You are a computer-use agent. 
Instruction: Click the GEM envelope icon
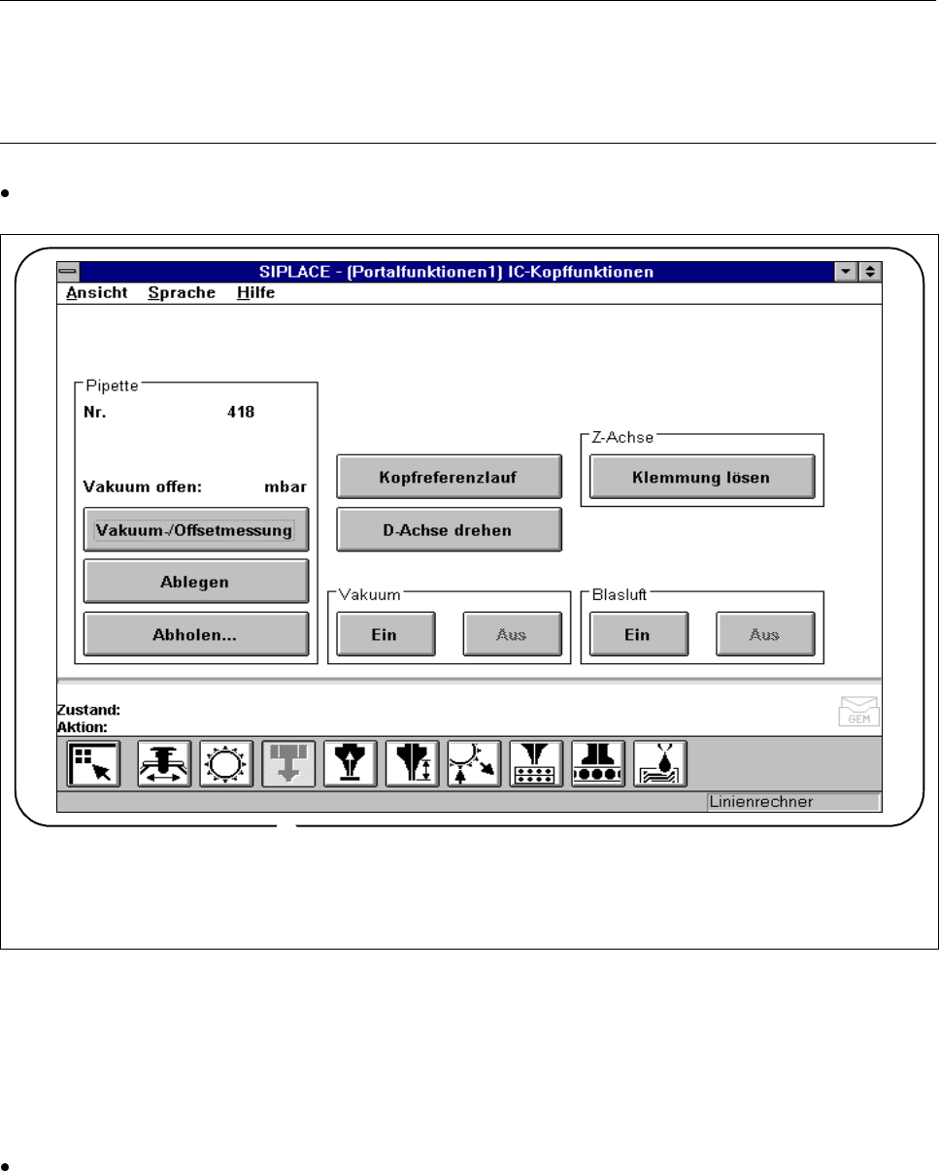click(x=857, y=711)
